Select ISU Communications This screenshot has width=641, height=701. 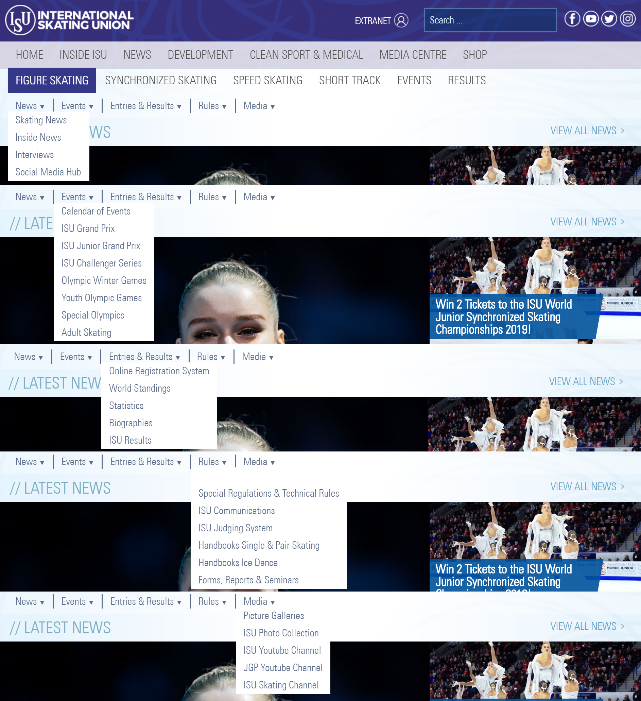(x=237, y=511)
